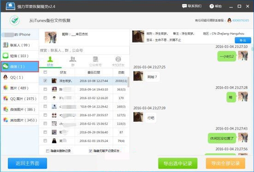Click the 来日方长 account avatar
This screenshot has height=172, width=254.
[50, 37]
